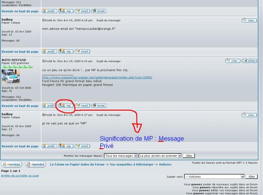This screenshot has height=195, width=263.
Task: Click text 'Toutes les heures sont au format GMT + 2 Heures'
Action: (x=224, y=163)
